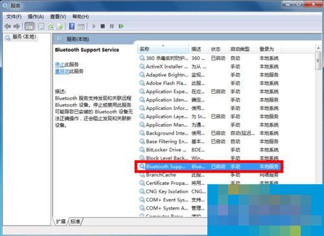Click the Start service play button

coord(94,27)
